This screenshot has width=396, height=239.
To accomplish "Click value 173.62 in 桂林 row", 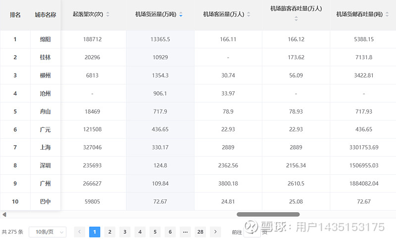I will [x=296, y=57].
